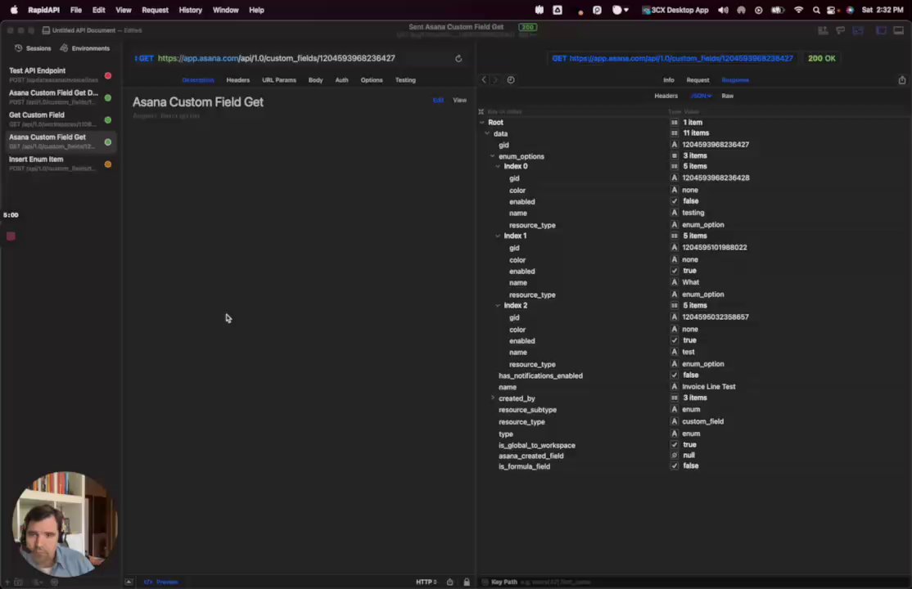This screenshot has height=589, width=912.
Task: Click the 200 OK status badge
Action: click(822, 58)
